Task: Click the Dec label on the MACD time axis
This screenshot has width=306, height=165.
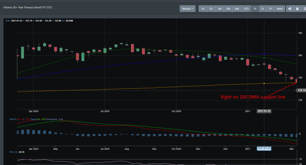Action: (x=226, y=149)
